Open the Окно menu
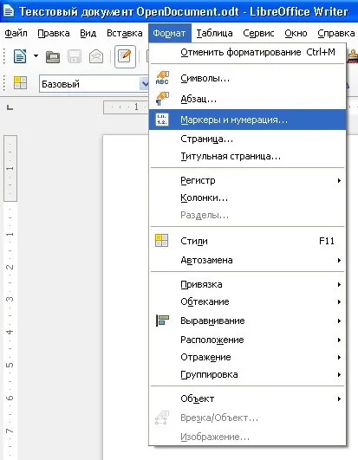This screenshot has width=358, height=460. (x=296, y=33)
